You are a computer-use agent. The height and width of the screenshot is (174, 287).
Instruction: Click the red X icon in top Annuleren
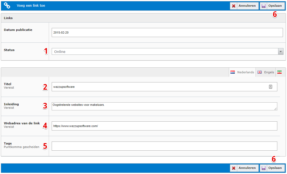click(x=233, y=6)
